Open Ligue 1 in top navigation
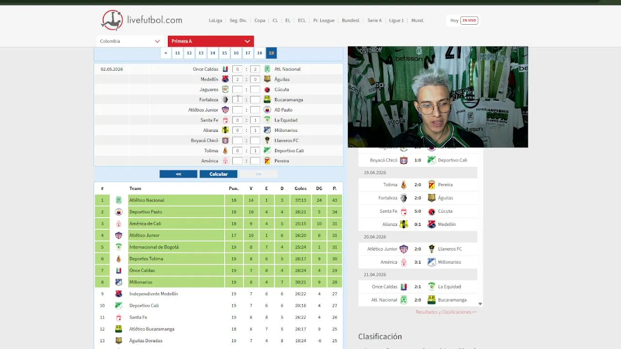 click(x=396, y=20)
